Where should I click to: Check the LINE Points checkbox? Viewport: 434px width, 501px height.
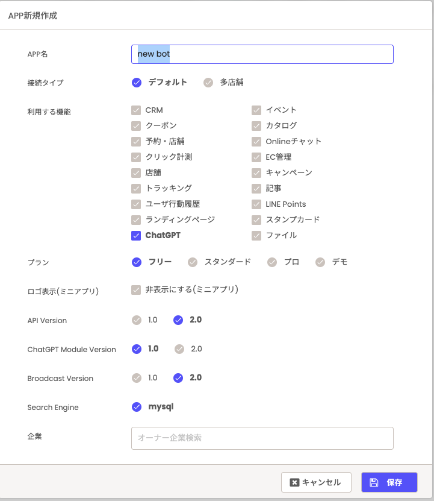(256, 204)
